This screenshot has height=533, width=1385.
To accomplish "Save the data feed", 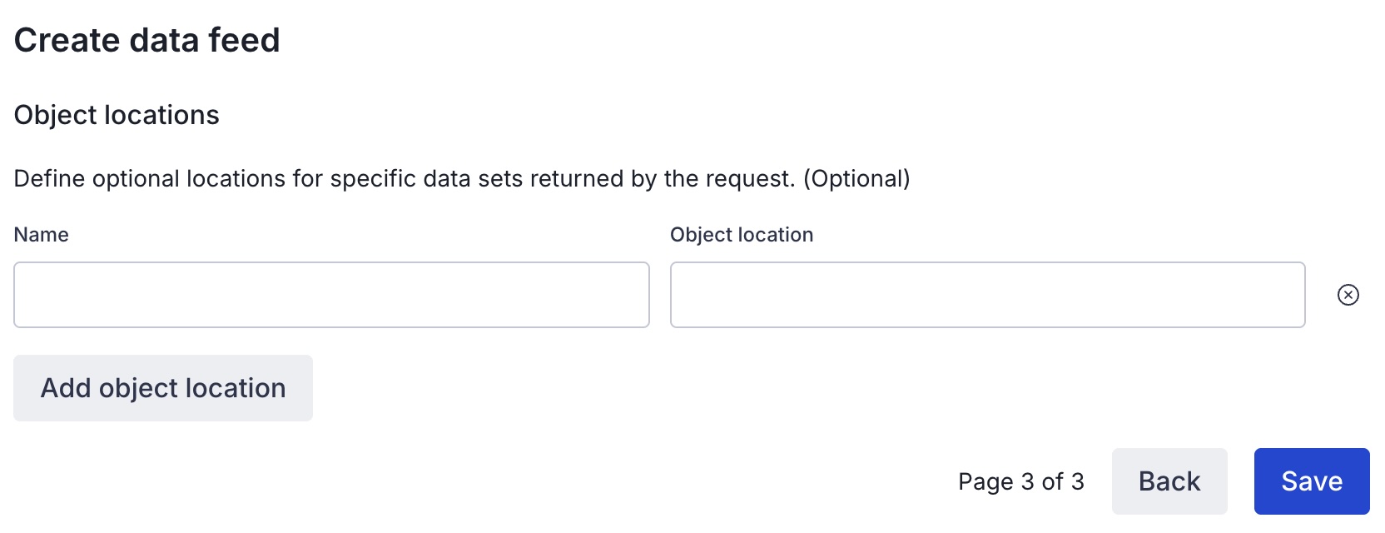I will [x=1311, y=481].
